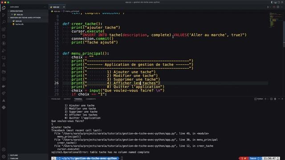
Task: Switch to the Terminal panel tab
Action: pyautogui.click(x=78, y=99)
